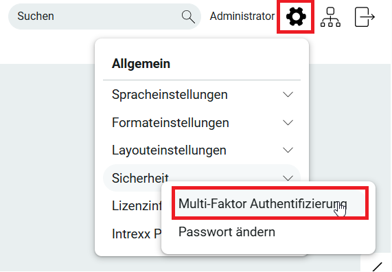This screenshot has width=392, height=272.
Task: Click the diagonal edit icon at bottom right
Action: pyautogui.click(x=378, y=267)
